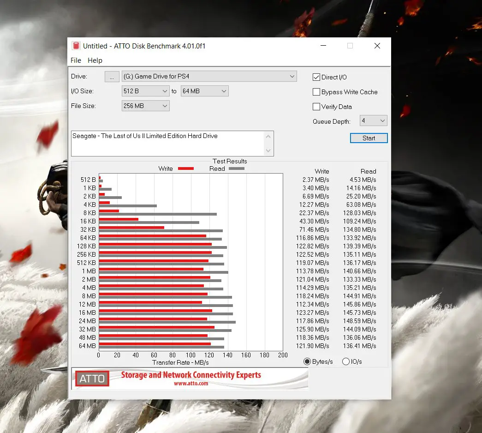Screen dimensions: 482x433
Task: Select the Bytes/s radio button
Action: (x=307, y=361)
